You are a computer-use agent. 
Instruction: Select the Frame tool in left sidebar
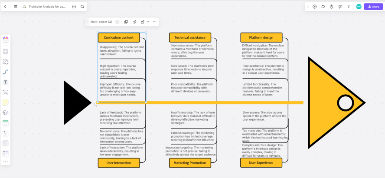pyautogui.click(x=6, y=51)
